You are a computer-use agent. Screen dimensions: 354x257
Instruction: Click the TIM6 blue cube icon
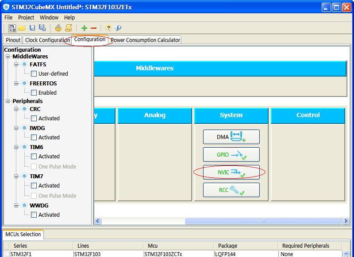pos(24,147)
